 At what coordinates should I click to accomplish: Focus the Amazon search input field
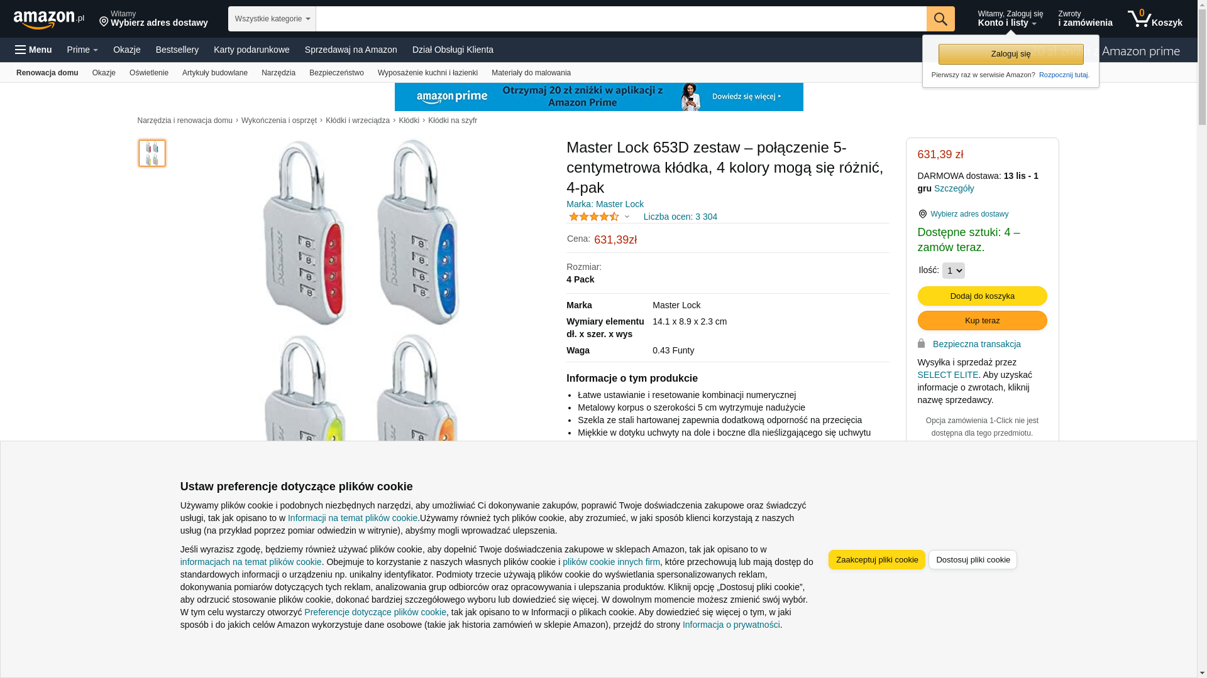point(621,19)
